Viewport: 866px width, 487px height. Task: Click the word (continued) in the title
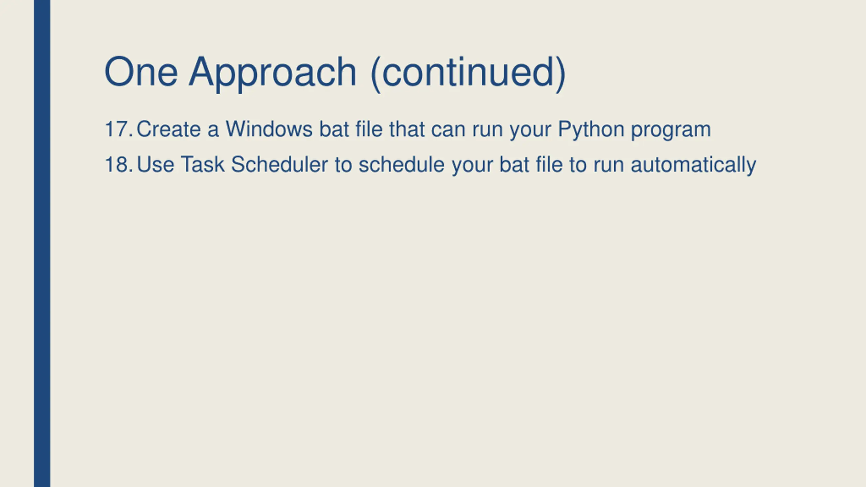pyautogui.click(x=468, y=73)
